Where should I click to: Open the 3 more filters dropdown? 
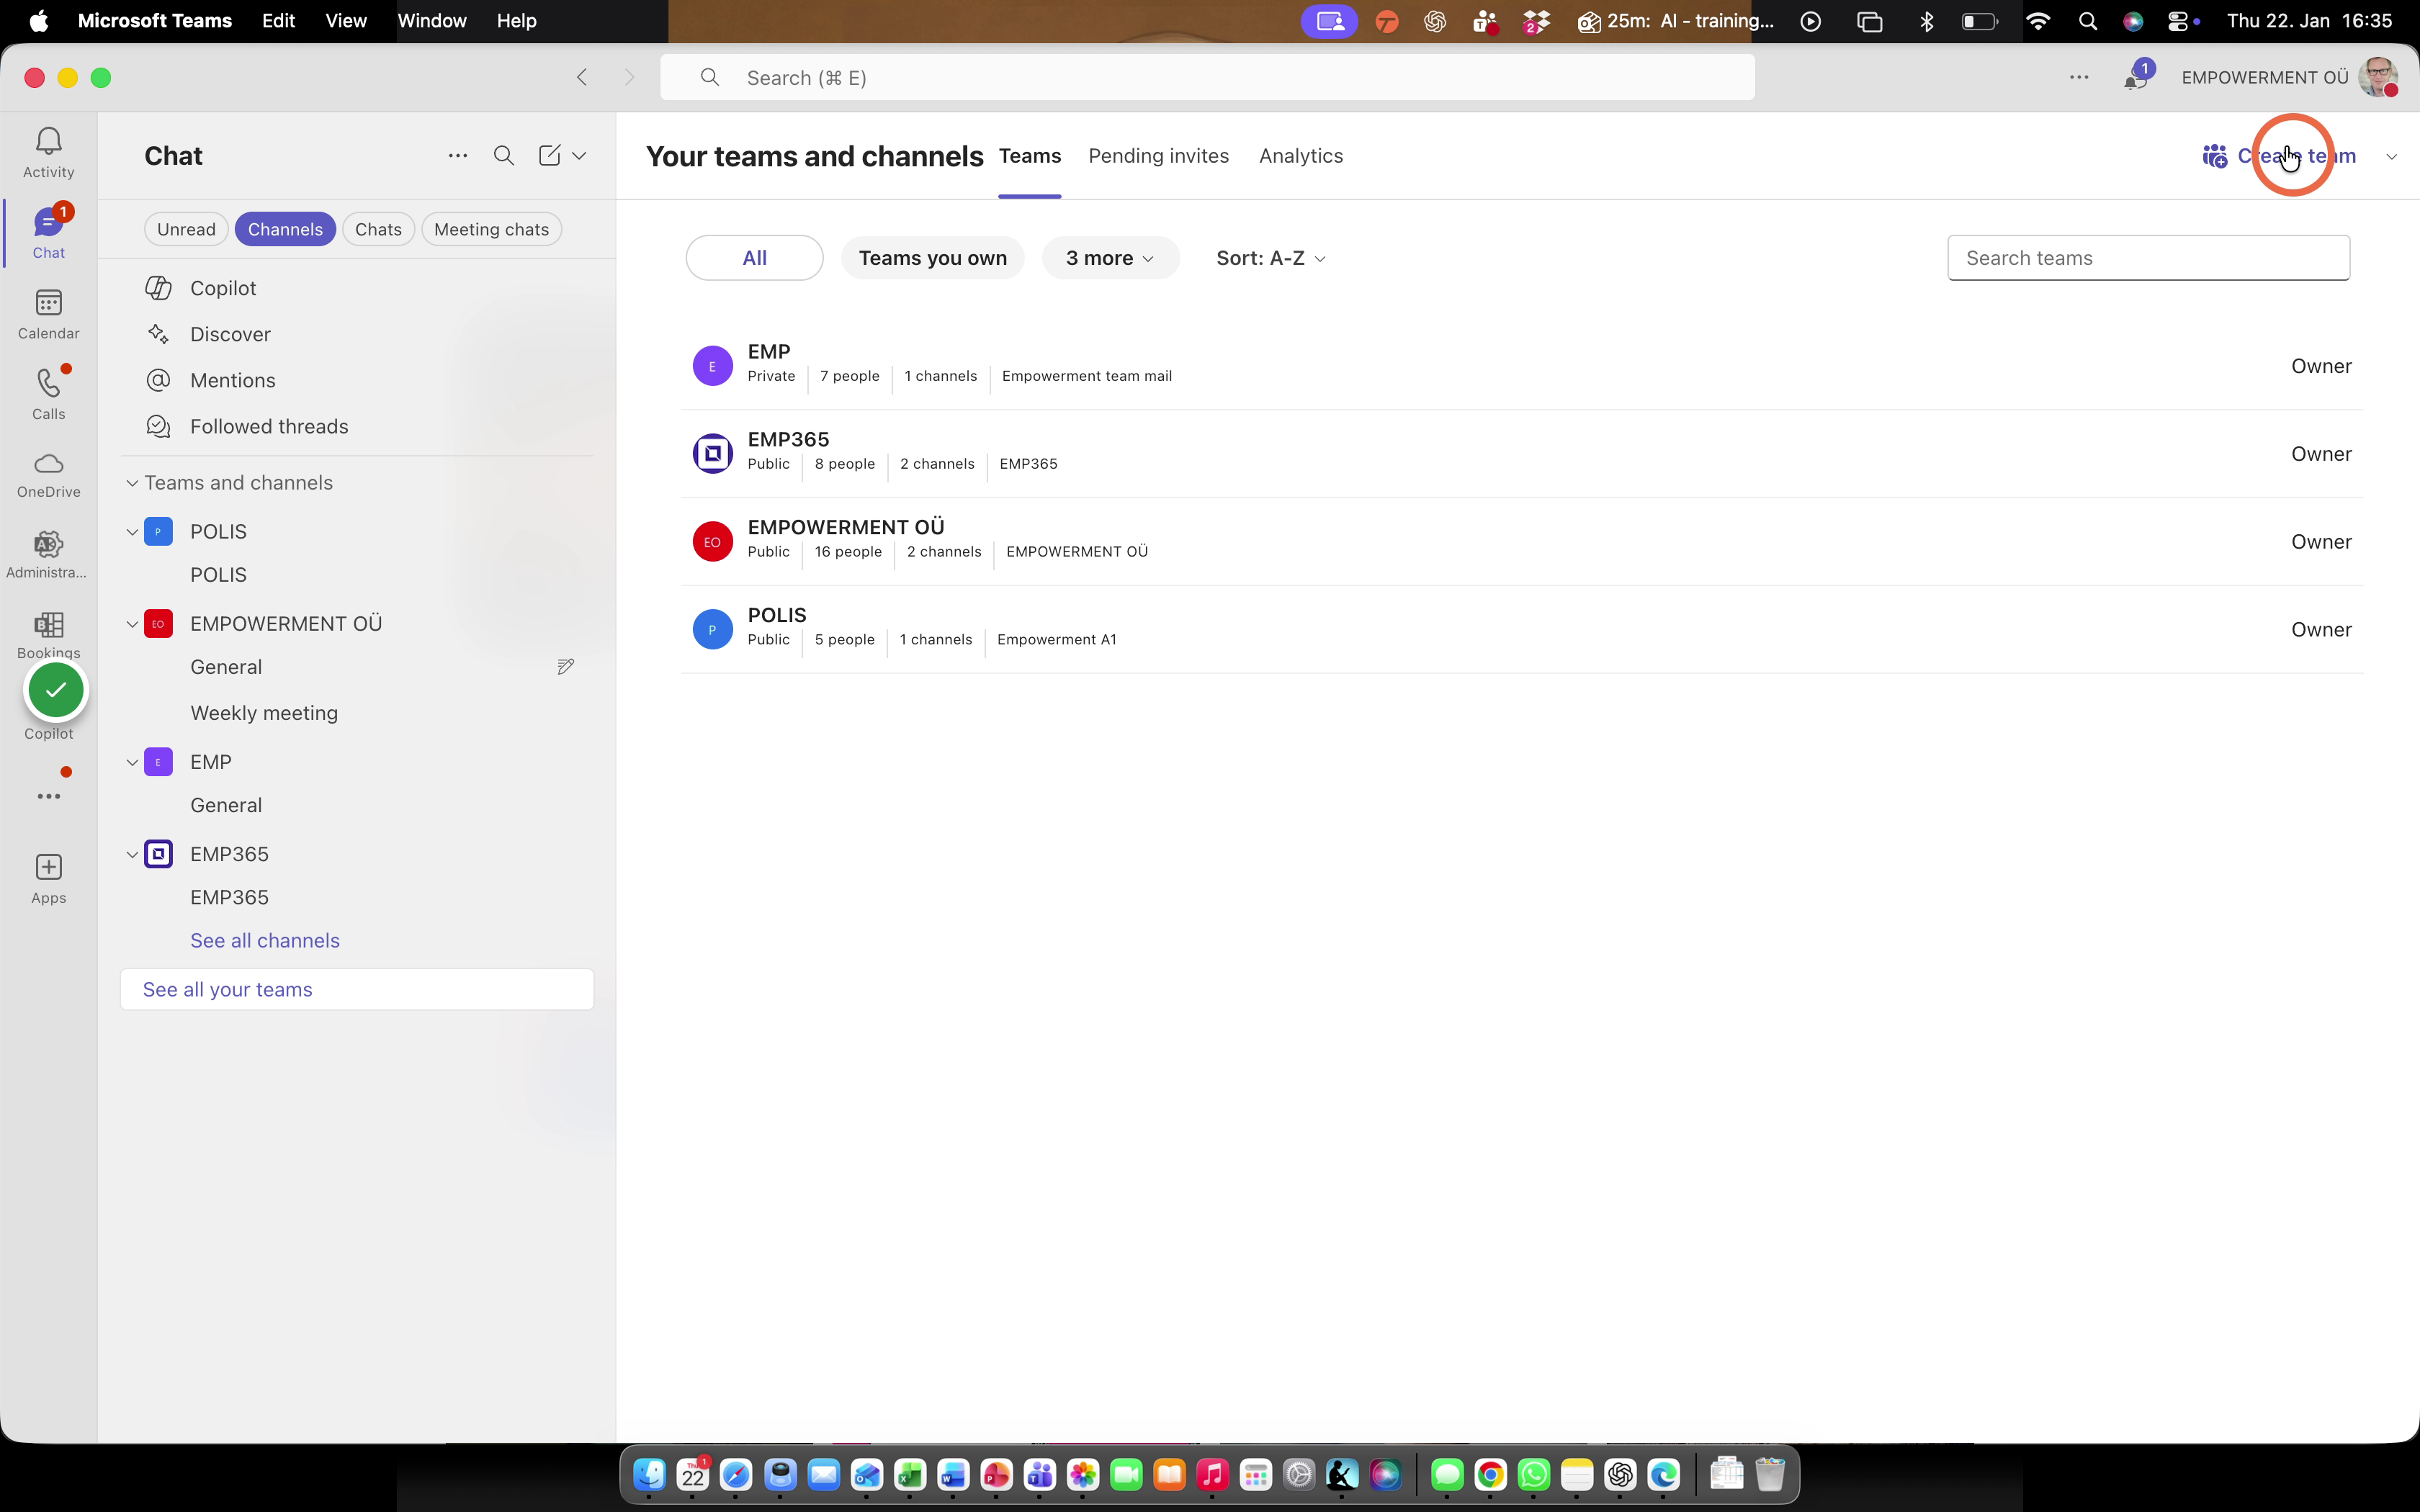1110,258
